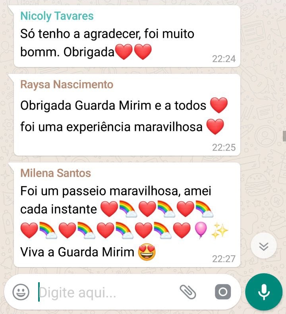Click the 'Digite aqui...' message field
Screen dimensions: 286x314
pos(106,292)
